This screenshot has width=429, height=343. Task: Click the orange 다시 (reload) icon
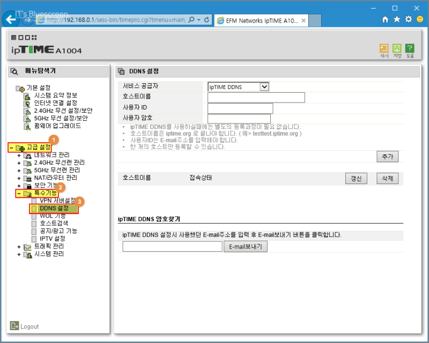coord(384,48)
